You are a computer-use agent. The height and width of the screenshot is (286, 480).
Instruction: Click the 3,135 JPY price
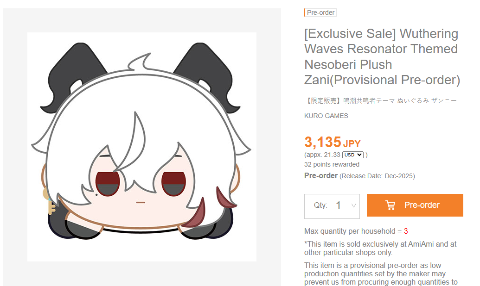pyautogui.click(x=333, y=142)
